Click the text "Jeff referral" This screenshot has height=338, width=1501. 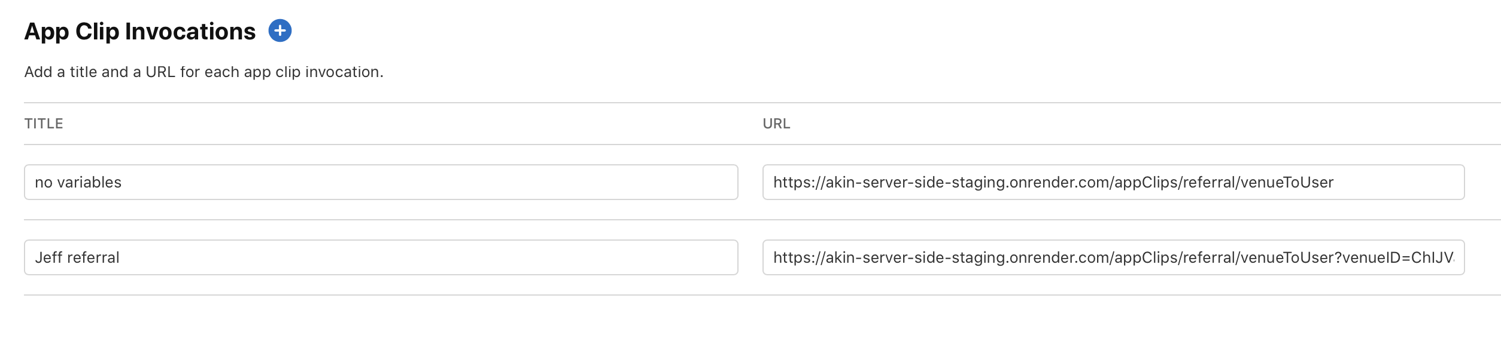tap(77, 257)
